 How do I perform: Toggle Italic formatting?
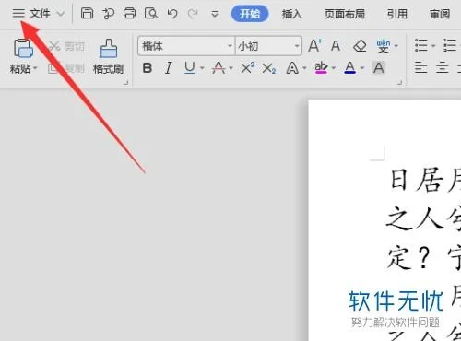click(168, 68)
